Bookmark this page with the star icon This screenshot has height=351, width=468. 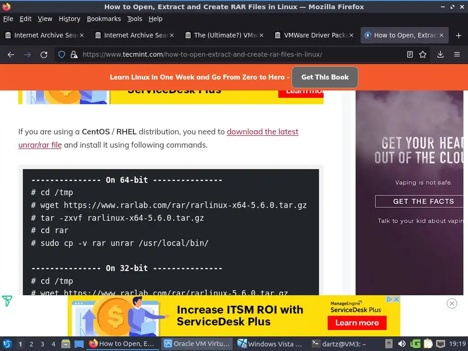[x=423, y=54]
